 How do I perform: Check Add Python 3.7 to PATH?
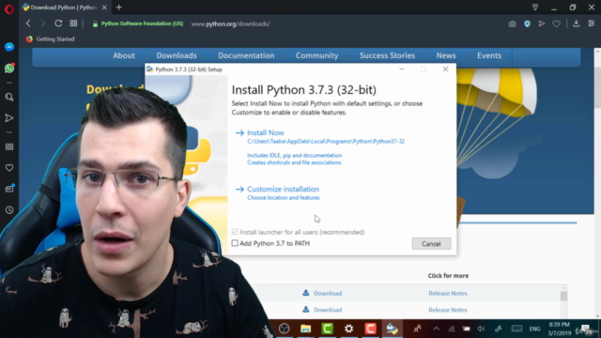[x=235, y=243]
